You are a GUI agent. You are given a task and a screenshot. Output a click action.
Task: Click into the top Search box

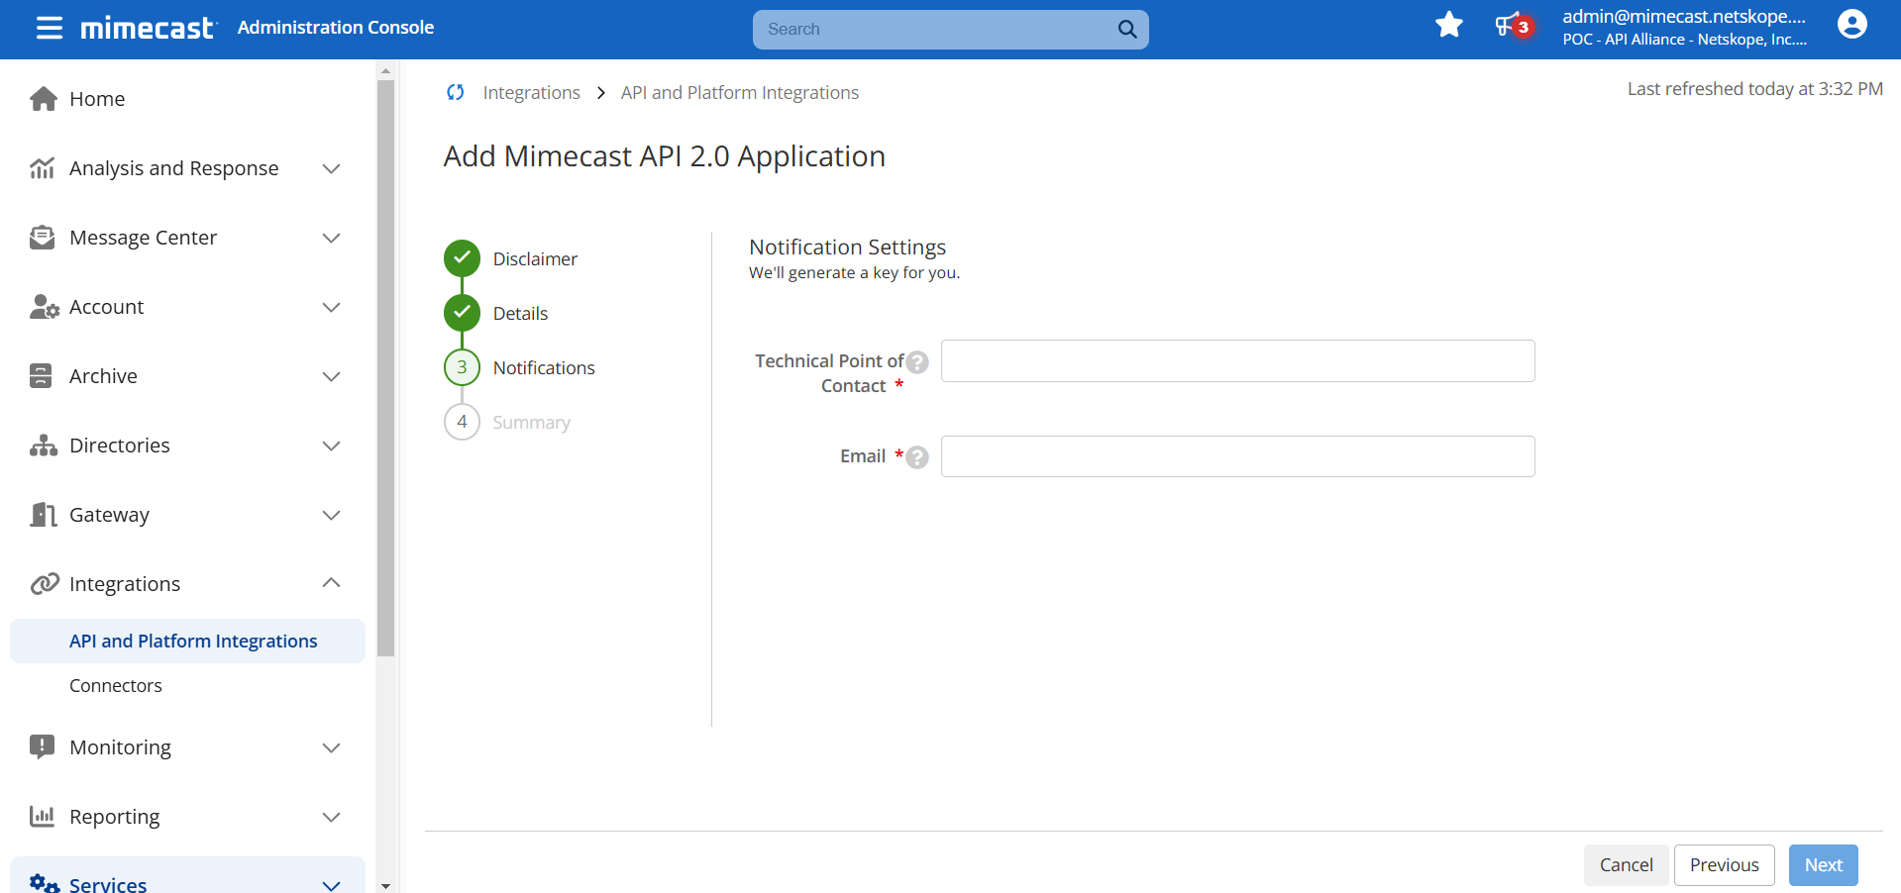coord(936,29)
